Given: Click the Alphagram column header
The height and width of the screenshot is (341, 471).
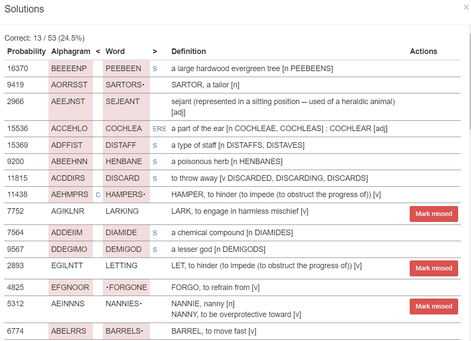Looking at the screenshot, I should pos(71,51).
